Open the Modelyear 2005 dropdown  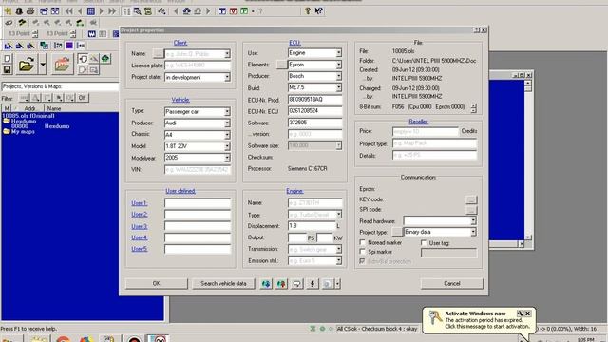click(x=227, y=158)
